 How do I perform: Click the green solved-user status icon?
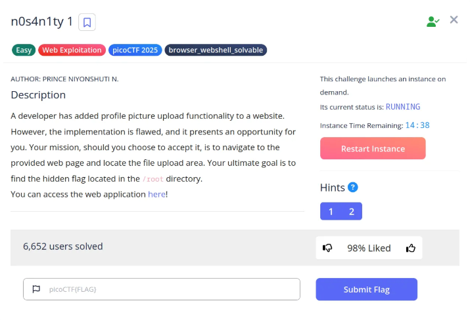(433, 22)
